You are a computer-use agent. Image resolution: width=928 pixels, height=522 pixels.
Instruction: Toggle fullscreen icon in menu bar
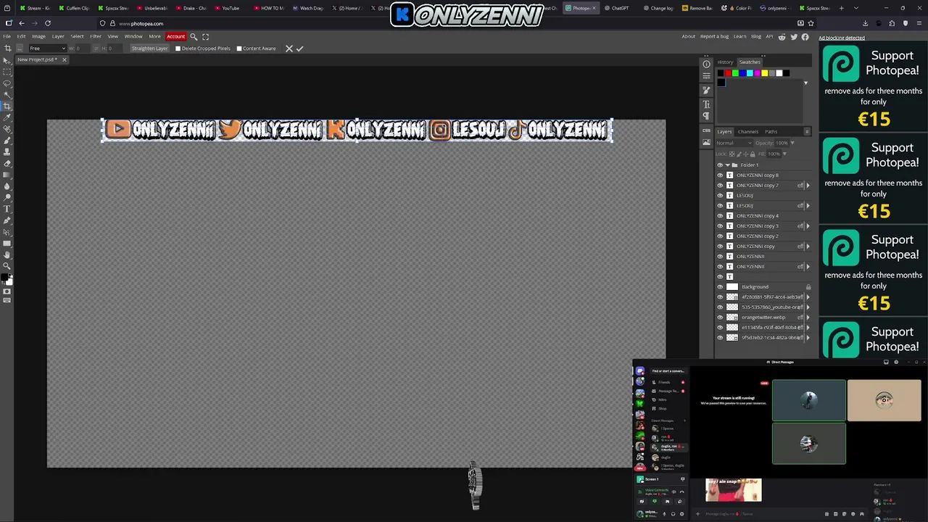(206, 36)
